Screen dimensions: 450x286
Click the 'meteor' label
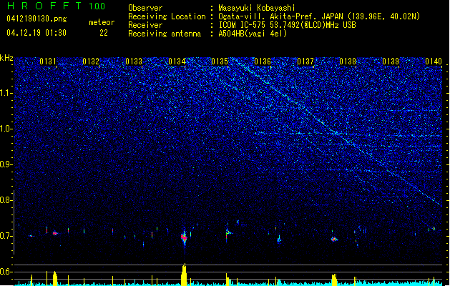point(102,22)
